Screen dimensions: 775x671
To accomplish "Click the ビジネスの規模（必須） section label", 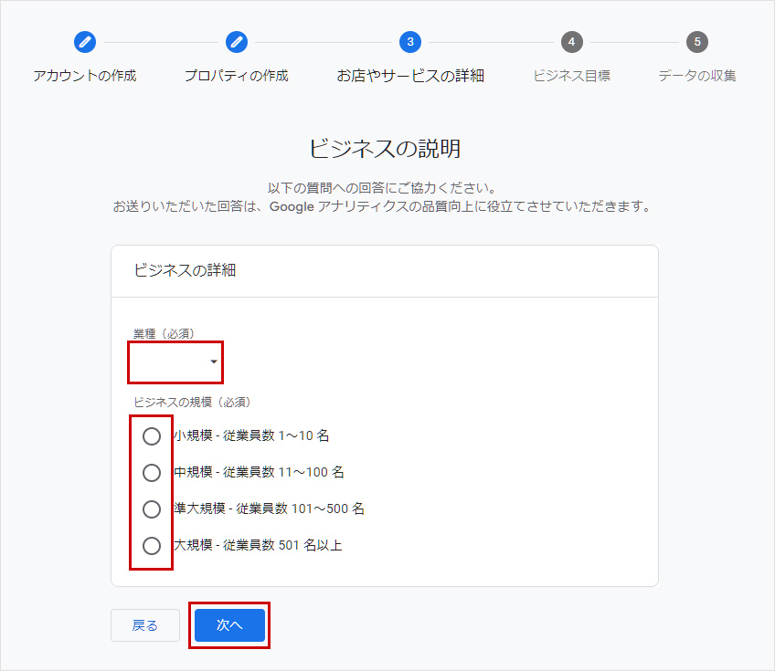I will click(192, 402).
